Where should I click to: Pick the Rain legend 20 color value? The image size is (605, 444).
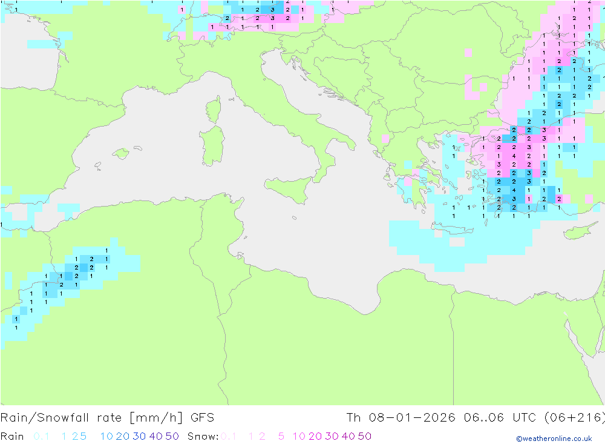(123, 436)
